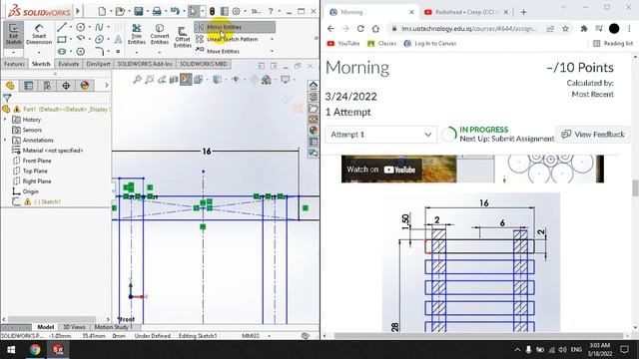
Task: Switch to Motion Study 1 tab
Action: [x=113, y=327]
